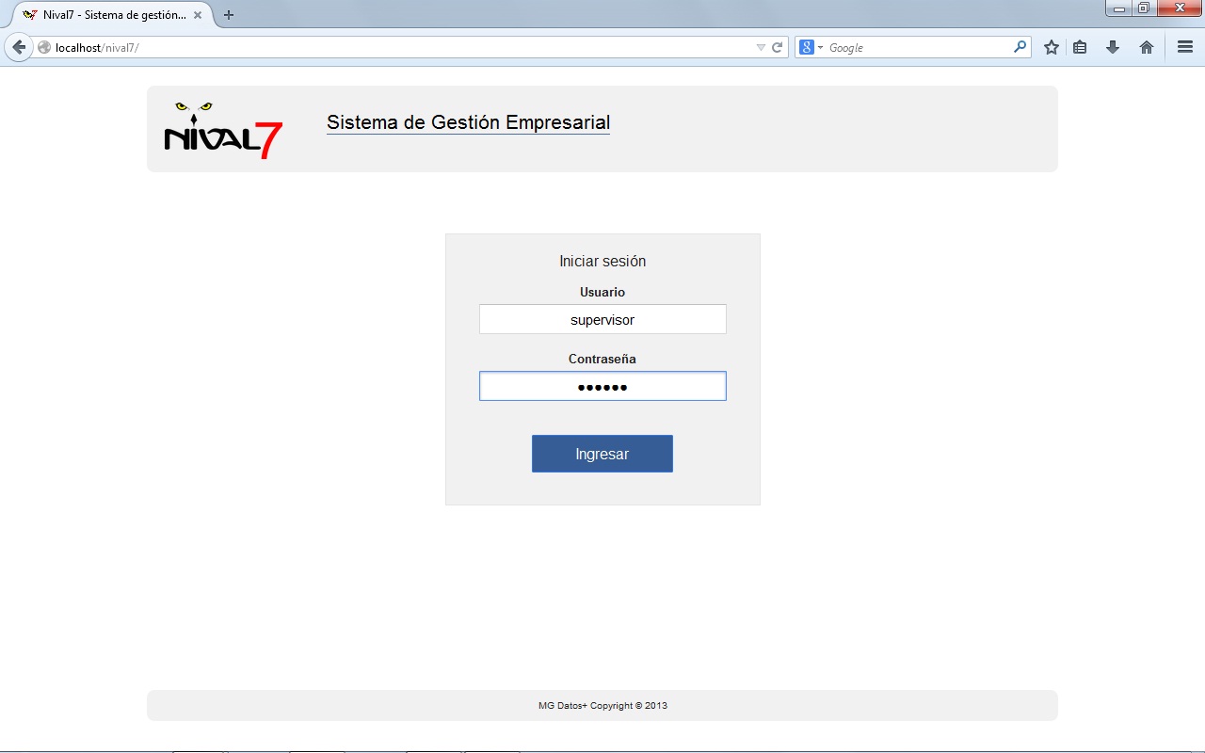Bookmark this page with the star
Image resolution: width=1205 pixels, height=753 pixels.
(1052, 47)
